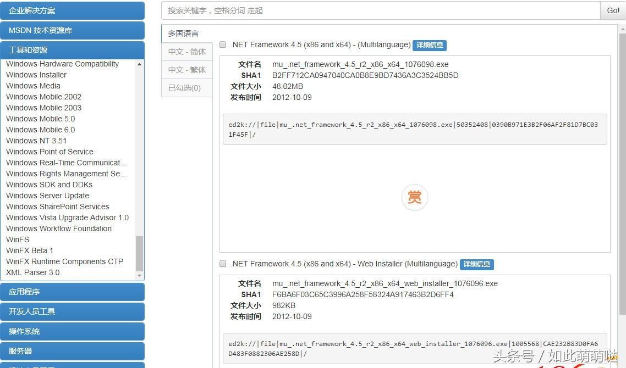Expand the 开发人员工具 section

pos(72,311)
